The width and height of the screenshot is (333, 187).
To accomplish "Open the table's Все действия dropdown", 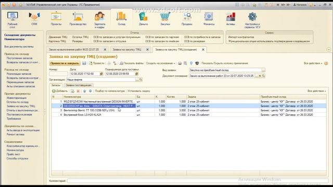I will click(x=317, y=91).
